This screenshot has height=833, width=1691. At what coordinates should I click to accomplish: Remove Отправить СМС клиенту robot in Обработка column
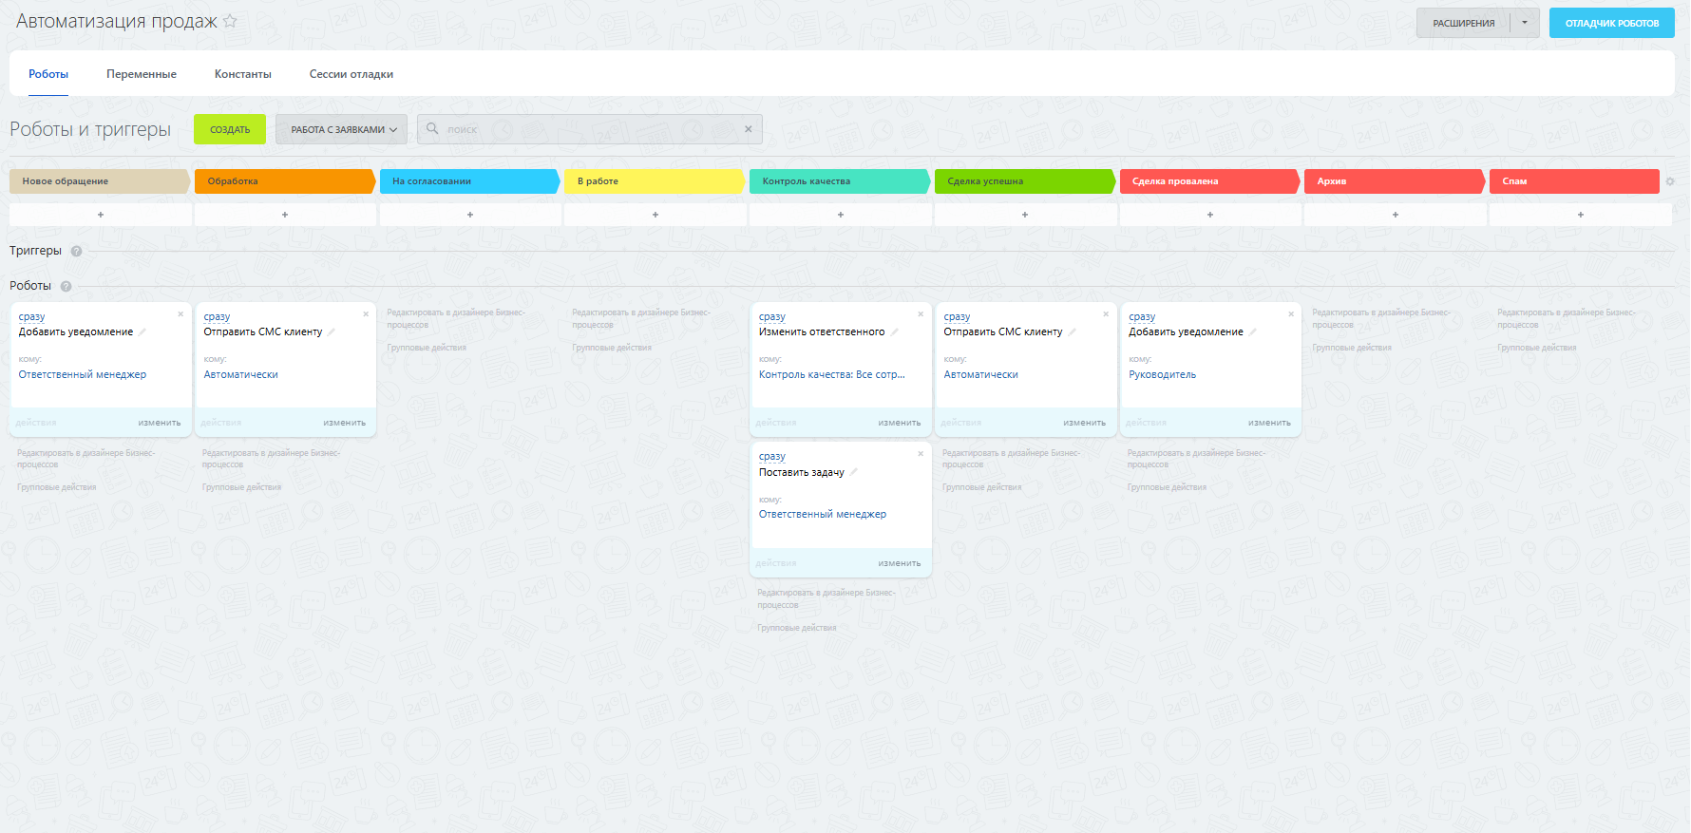(x=365, y=314)
